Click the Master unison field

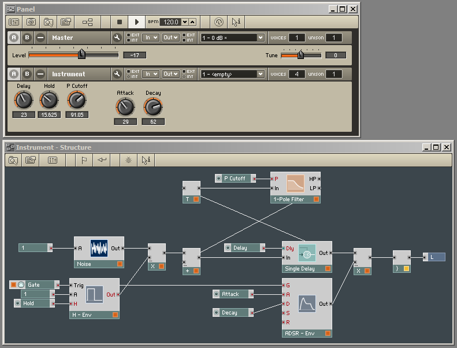334,38
